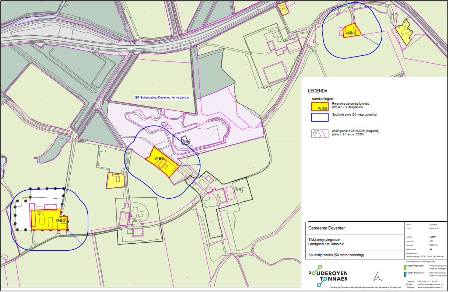Click the [ka] label in the dashed area
Image resolution: width=449 pixels, height=292 pixels.
[x=239, y=189]
